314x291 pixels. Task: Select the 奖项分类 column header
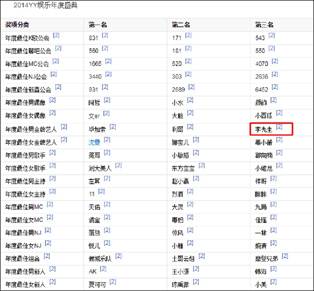[17, 25]
